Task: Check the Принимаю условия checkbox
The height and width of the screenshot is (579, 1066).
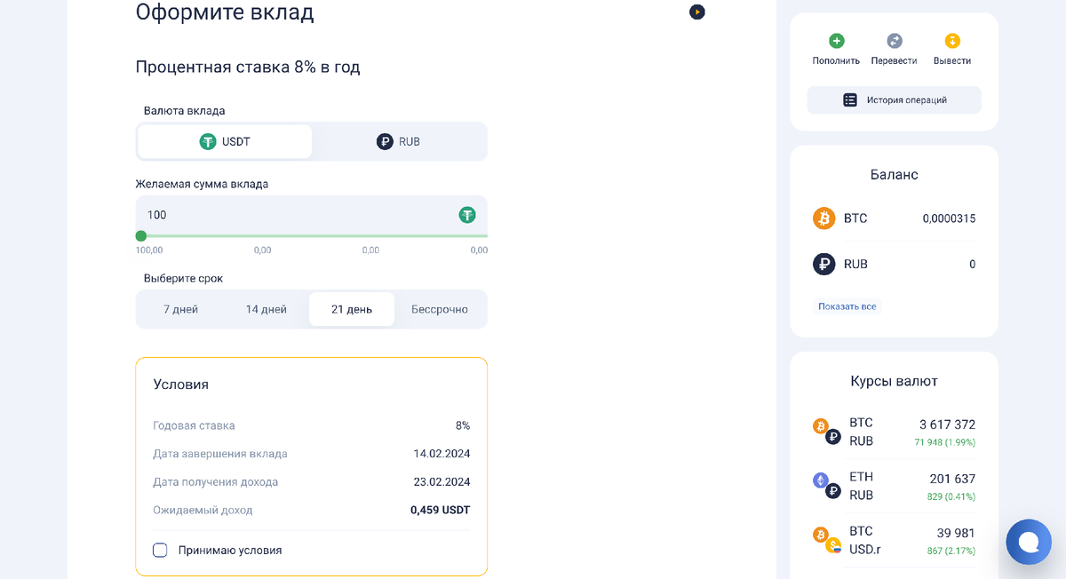Action: 160,550
